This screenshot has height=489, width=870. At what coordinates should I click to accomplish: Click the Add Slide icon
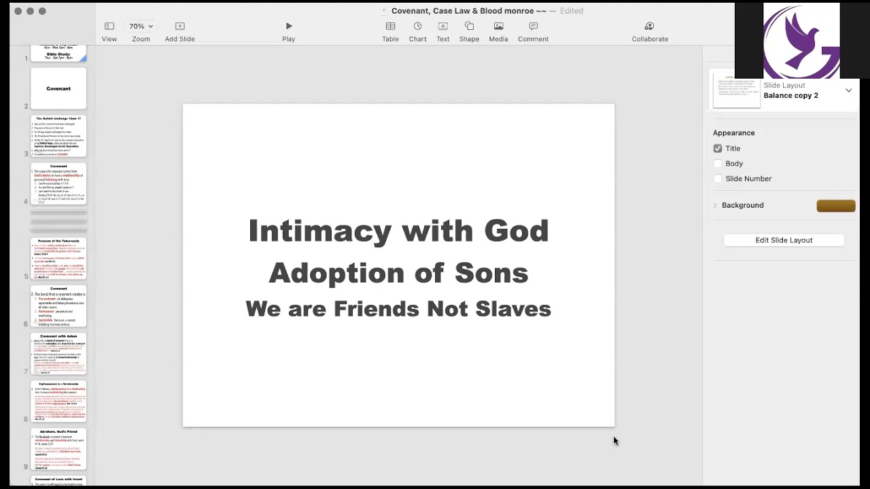pos(179,26)
